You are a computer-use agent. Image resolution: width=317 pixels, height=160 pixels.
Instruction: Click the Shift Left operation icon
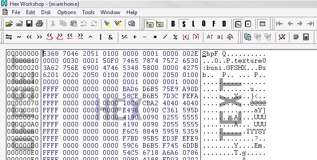click(29, 37)
